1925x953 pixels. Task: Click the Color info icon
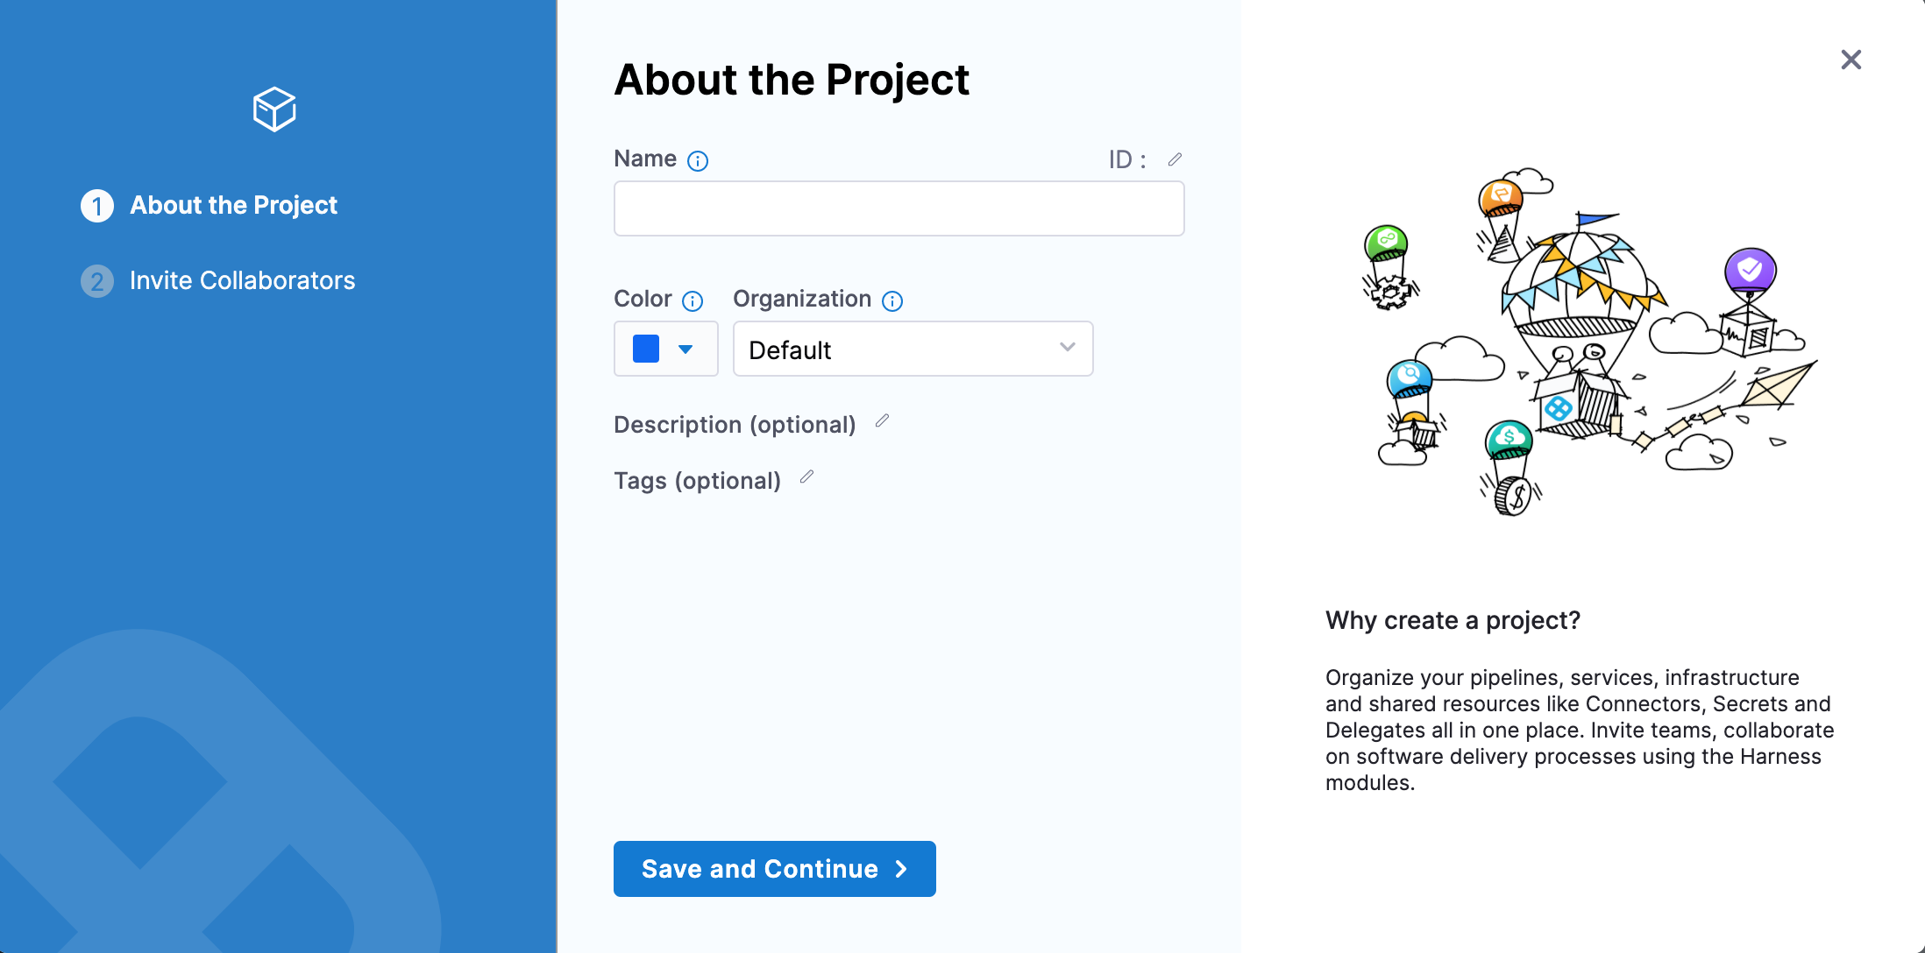(x=693, y=301)
